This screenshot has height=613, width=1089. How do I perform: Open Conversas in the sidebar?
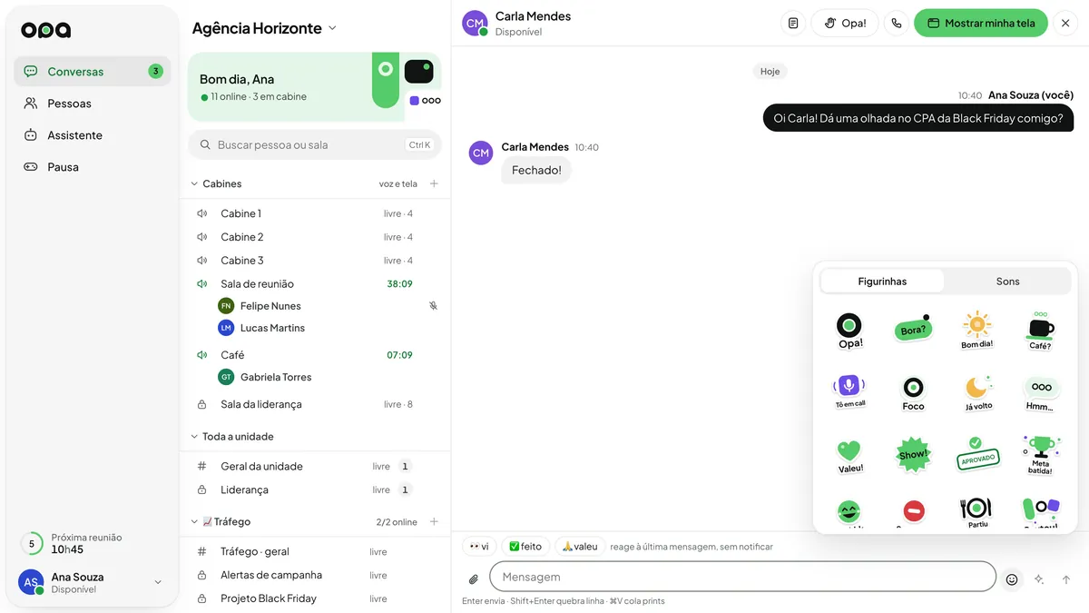93,72
